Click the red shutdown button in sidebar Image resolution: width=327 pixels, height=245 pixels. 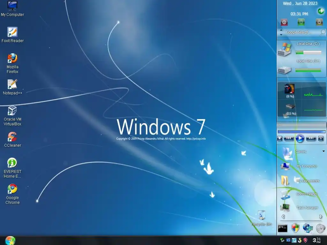tap(284, 22)
